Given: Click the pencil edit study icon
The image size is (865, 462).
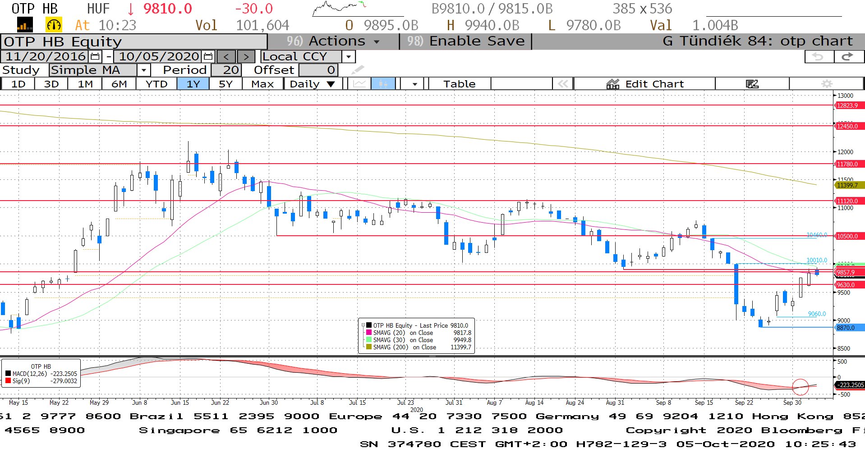Looking at the screenshot, I should pos(357,70).
